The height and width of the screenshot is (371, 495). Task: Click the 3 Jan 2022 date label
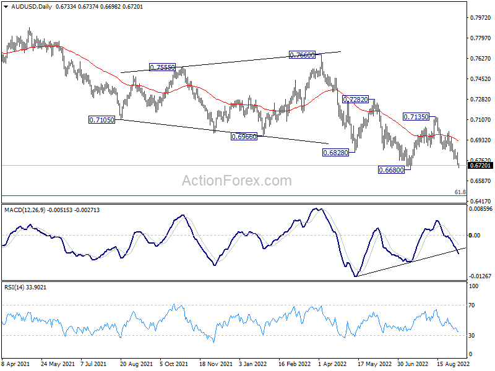click(x=253, y=364)
